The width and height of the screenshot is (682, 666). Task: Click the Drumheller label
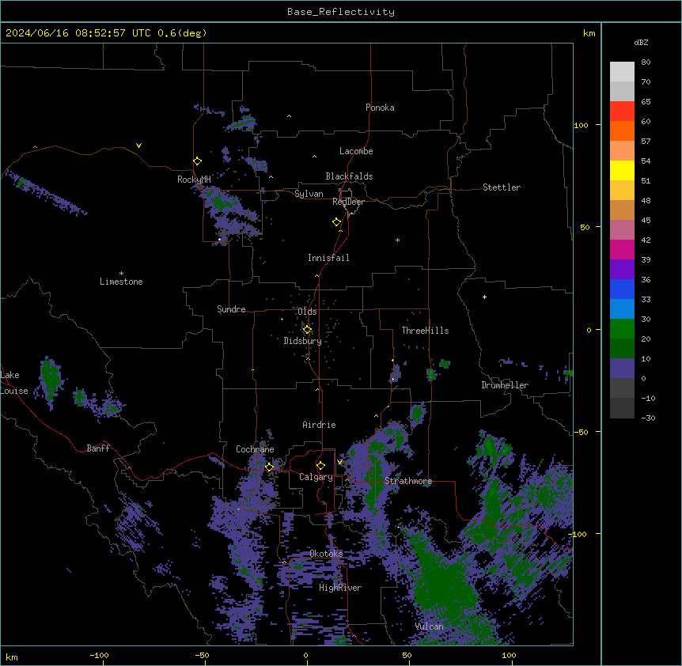[505, 385]
